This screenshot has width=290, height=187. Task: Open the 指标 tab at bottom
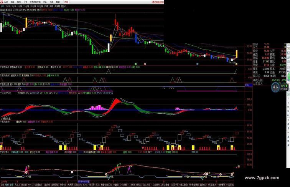point(2,185)
